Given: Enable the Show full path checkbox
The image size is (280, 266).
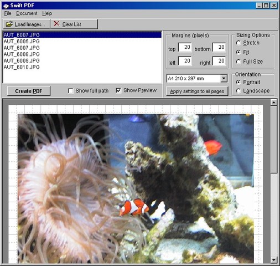Looking at the screenshot, I should pos(70,91).
